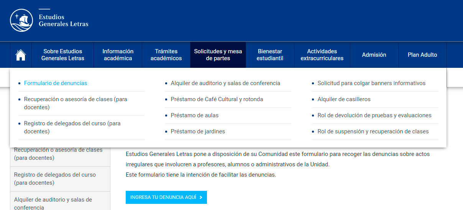Open the Bienestar estudiantil menu
The image size is (463, 210).
270,55
